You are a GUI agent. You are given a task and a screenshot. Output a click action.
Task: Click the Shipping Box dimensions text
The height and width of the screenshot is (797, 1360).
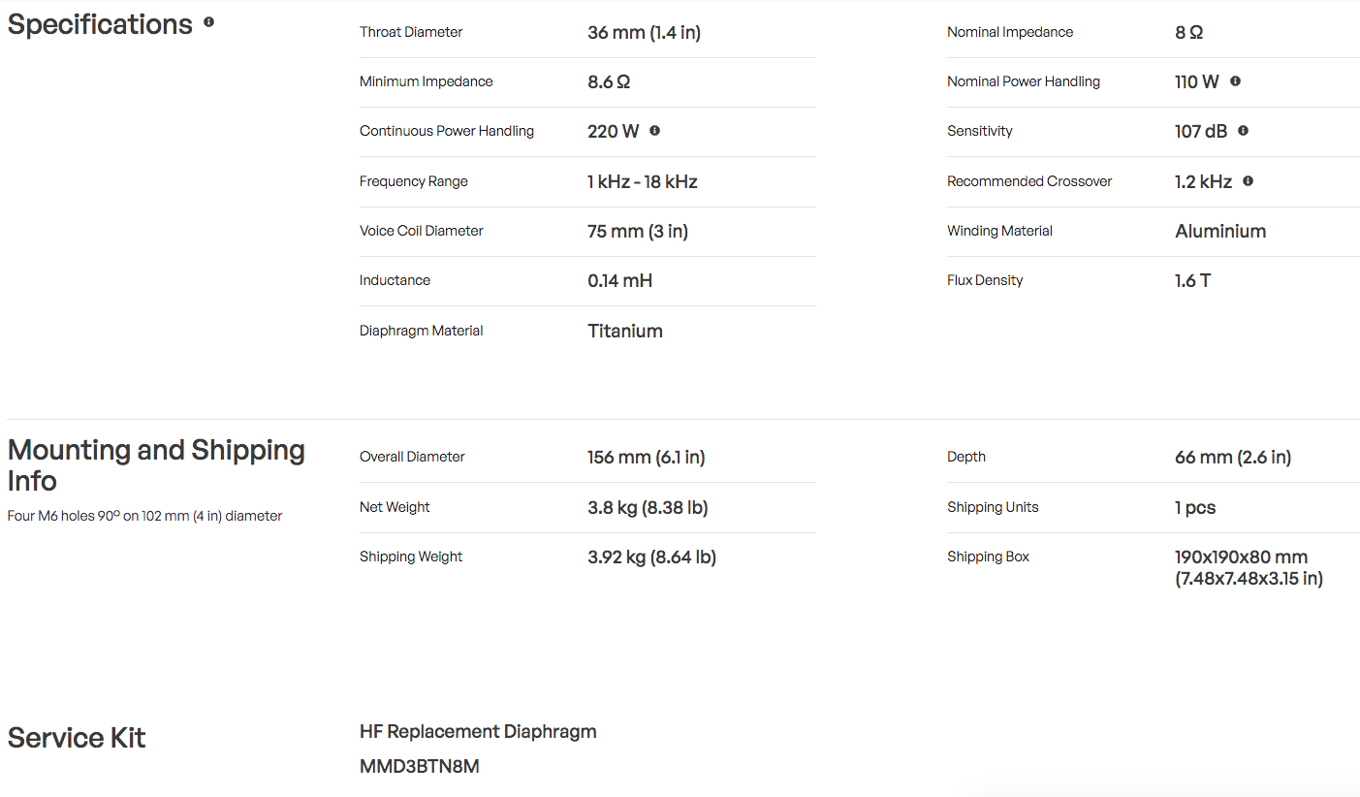pyautogui.click(x=1249, y=568)
